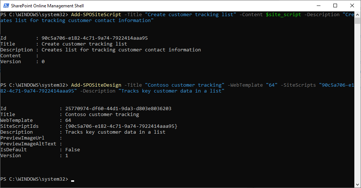Screen dimensions: 361x188
Task: Click 'Creates list for tracking customer contact information' output
Action: tap(121, 50)
